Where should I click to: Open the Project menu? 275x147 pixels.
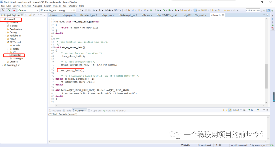57,6
